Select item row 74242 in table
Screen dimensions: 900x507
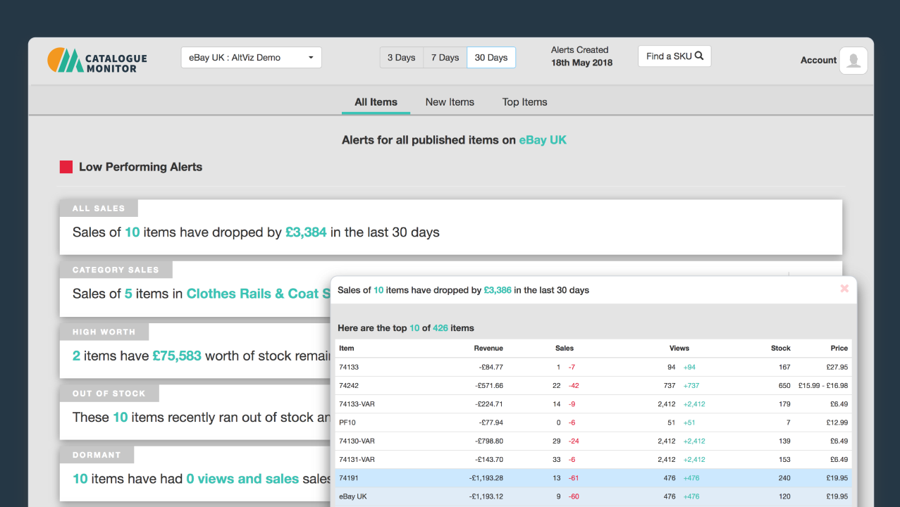(x=349, y=386)
